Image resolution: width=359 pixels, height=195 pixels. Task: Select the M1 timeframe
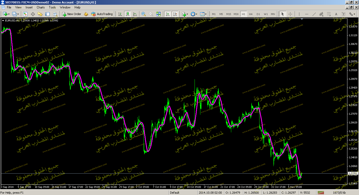[214, 14]
